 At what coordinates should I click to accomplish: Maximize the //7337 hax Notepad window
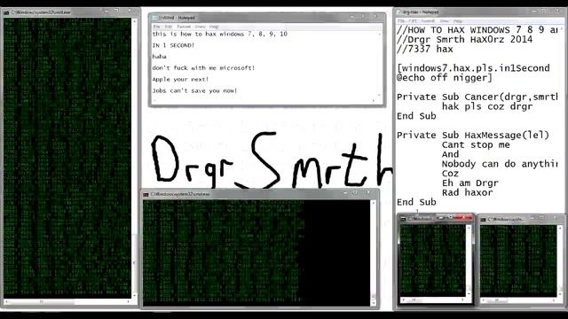(544, 12)
